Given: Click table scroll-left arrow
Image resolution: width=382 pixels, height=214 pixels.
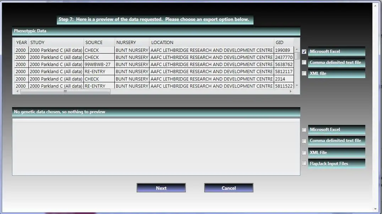Looking at the screenshot, I should tap(17, 92).
